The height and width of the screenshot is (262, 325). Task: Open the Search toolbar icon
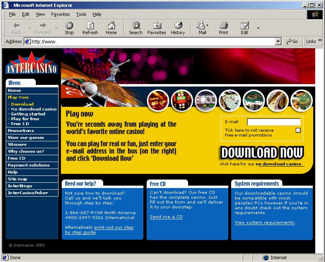(135, 28)
